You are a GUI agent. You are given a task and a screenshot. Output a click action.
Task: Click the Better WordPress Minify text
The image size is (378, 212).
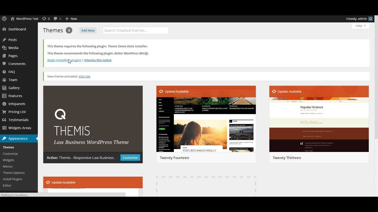pos(131,53)
